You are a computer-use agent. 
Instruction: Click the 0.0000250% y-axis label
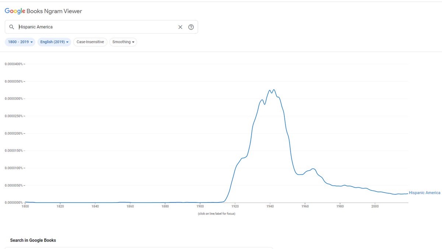14,116
